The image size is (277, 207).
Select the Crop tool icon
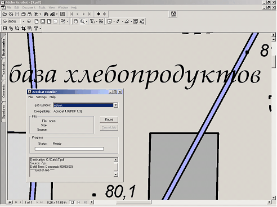point(24,29)
